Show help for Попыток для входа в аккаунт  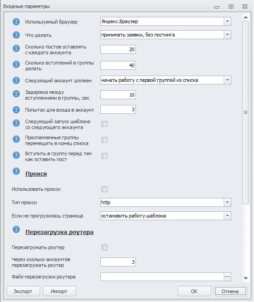pyautogui.click(x=16, y=109)
